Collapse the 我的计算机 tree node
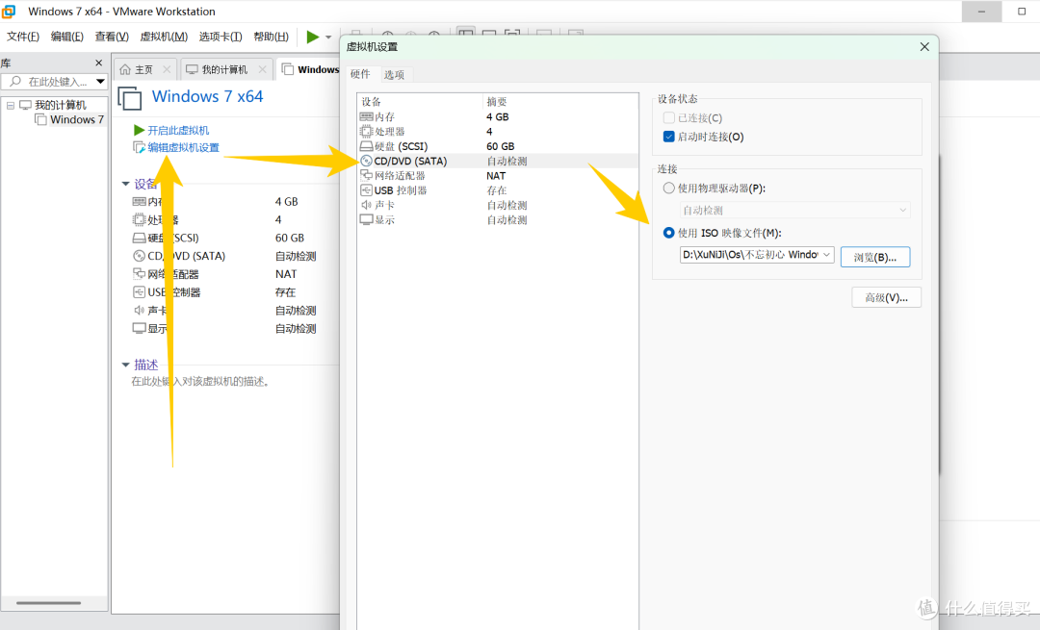This screenshot has height=630, width=1040. coord(11,106)
